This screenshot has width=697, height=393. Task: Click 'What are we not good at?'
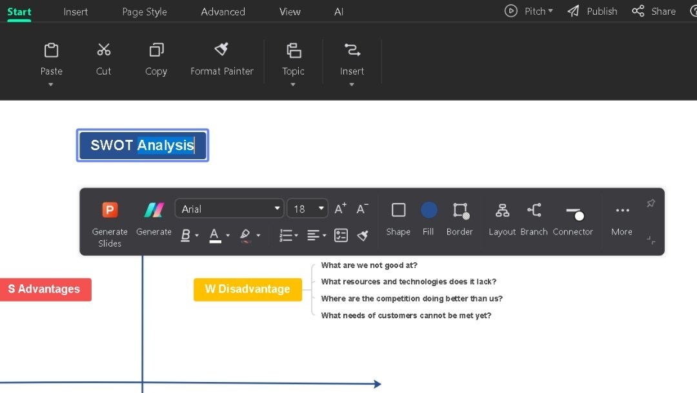click(369, 265)
